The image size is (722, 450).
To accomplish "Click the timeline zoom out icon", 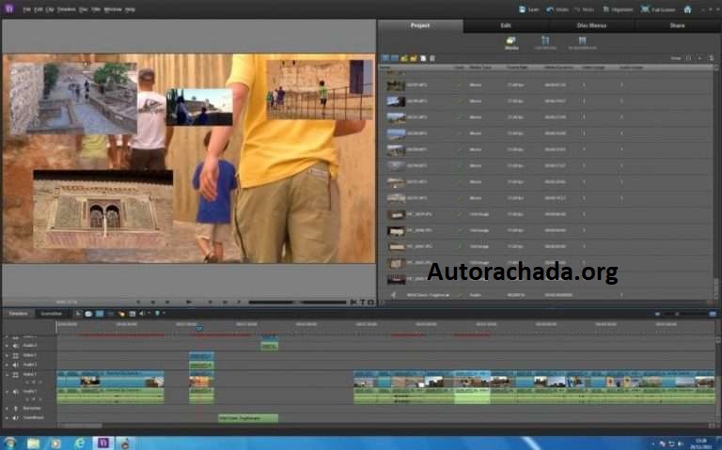I will pyautogui.click(x=657, y=314).
